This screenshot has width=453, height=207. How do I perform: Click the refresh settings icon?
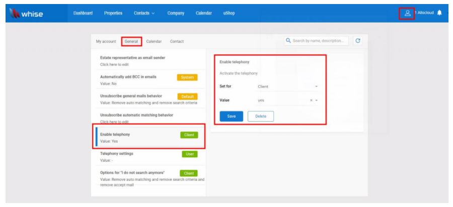click(x=357, y=41)
